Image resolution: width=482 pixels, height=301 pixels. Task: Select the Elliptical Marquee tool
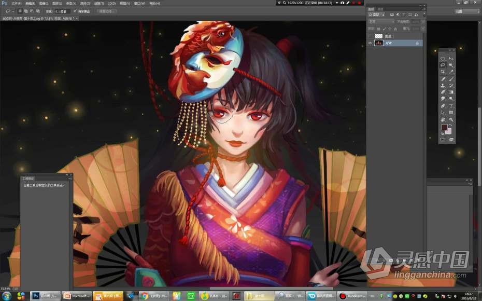[x=443, y=59]
